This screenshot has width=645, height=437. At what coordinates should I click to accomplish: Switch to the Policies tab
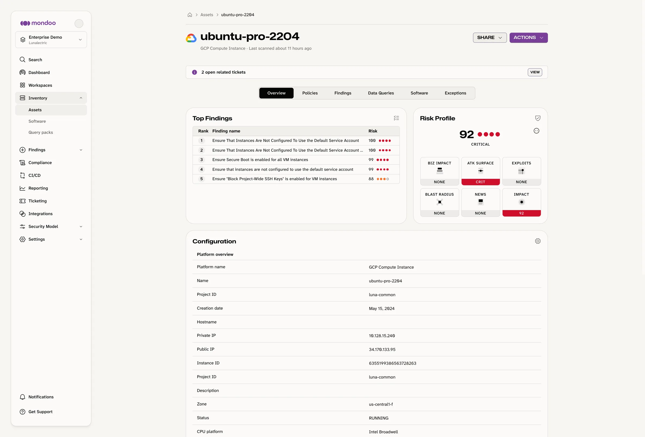[x=310, y=93]
